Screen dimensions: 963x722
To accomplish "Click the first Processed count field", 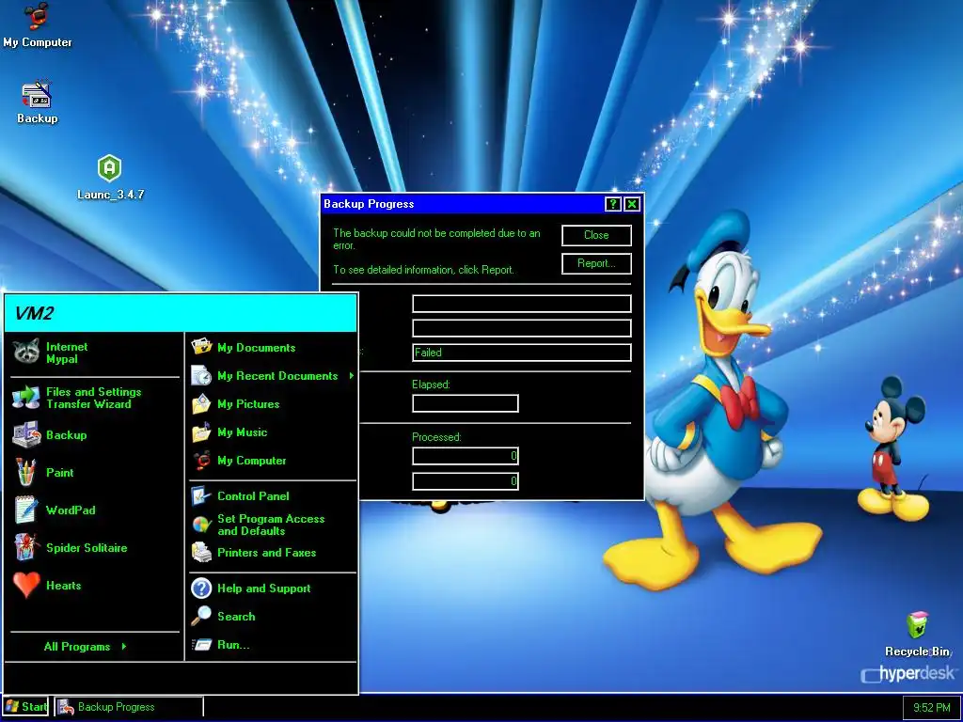I will 465,456.
